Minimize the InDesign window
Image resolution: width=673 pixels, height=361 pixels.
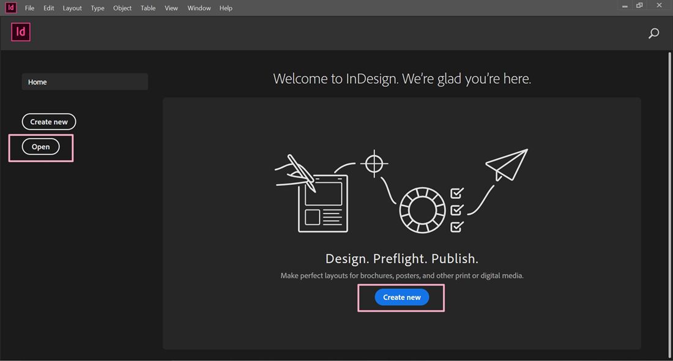coord(625,6)
